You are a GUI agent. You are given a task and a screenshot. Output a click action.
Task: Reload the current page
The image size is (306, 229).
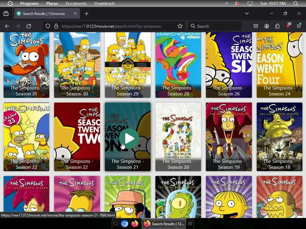tap(29, 26)
